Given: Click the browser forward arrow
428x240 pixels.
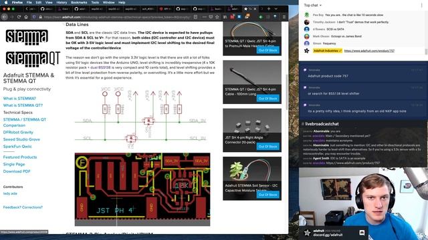Looking at the screenshot, I should point(11,17).
